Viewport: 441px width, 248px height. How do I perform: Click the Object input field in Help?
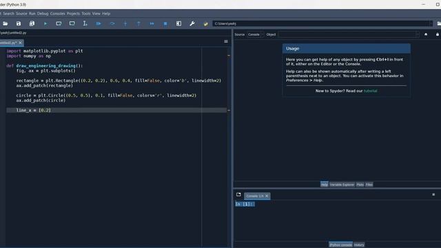tap(347, 34)
